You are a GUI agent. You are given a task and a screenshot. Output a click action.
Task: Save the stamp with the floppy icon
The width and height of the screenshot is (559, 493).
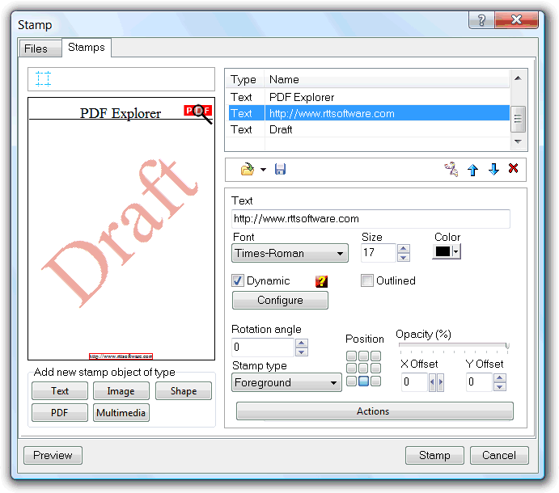tap(280, 169)
